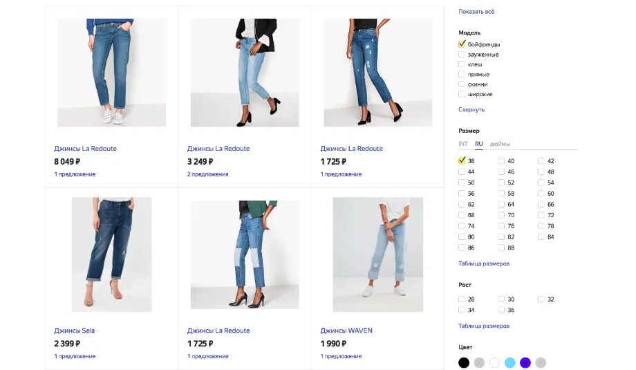The image size is (636, 370).
Task: Switch size units to дюймы tab
Action: click(500, 144)
